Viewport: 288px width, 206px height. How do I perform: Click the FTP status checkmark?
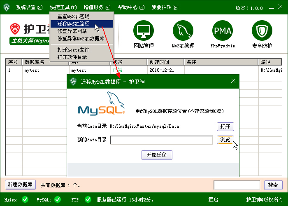coord(88,199)
